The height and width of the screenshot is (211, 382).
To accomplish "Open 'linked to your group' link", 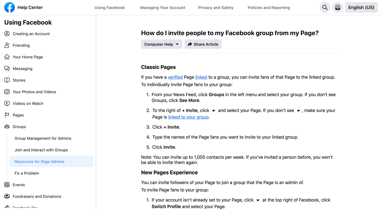I will tap(188, 117).
